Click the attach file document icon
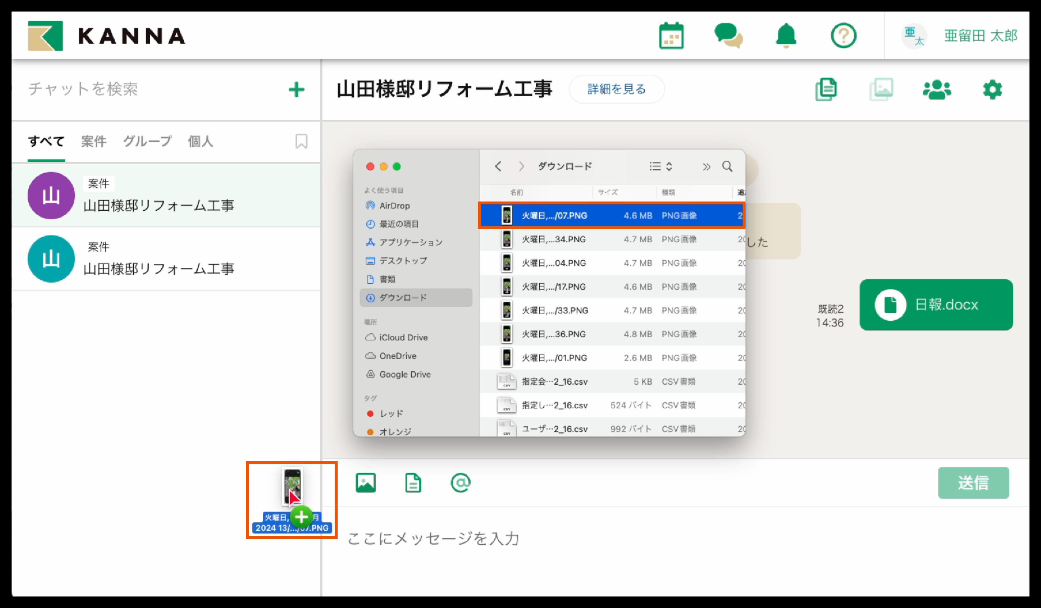1041x608 pixels. pyautogui.click(x=413, y=482)
